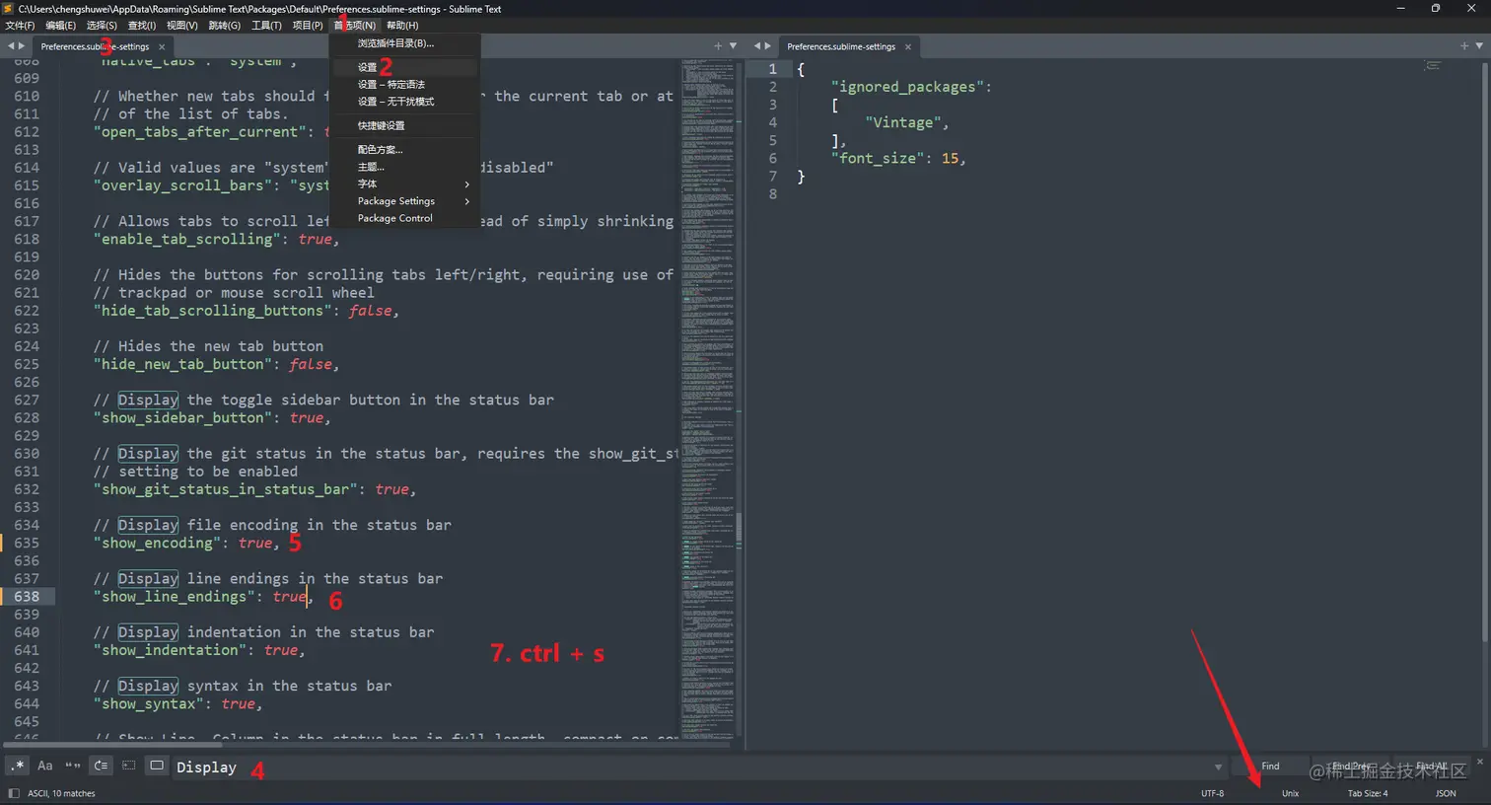This screenshot has height=805, width=1491.
Task: Open the 选择(S) menu
Action: pyautogui.click(x=102, y=26)
